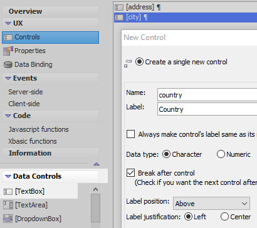This screenshot has width=257, height=228.
Task: Collapse the Events section triangle
Action: pos(8,78)
